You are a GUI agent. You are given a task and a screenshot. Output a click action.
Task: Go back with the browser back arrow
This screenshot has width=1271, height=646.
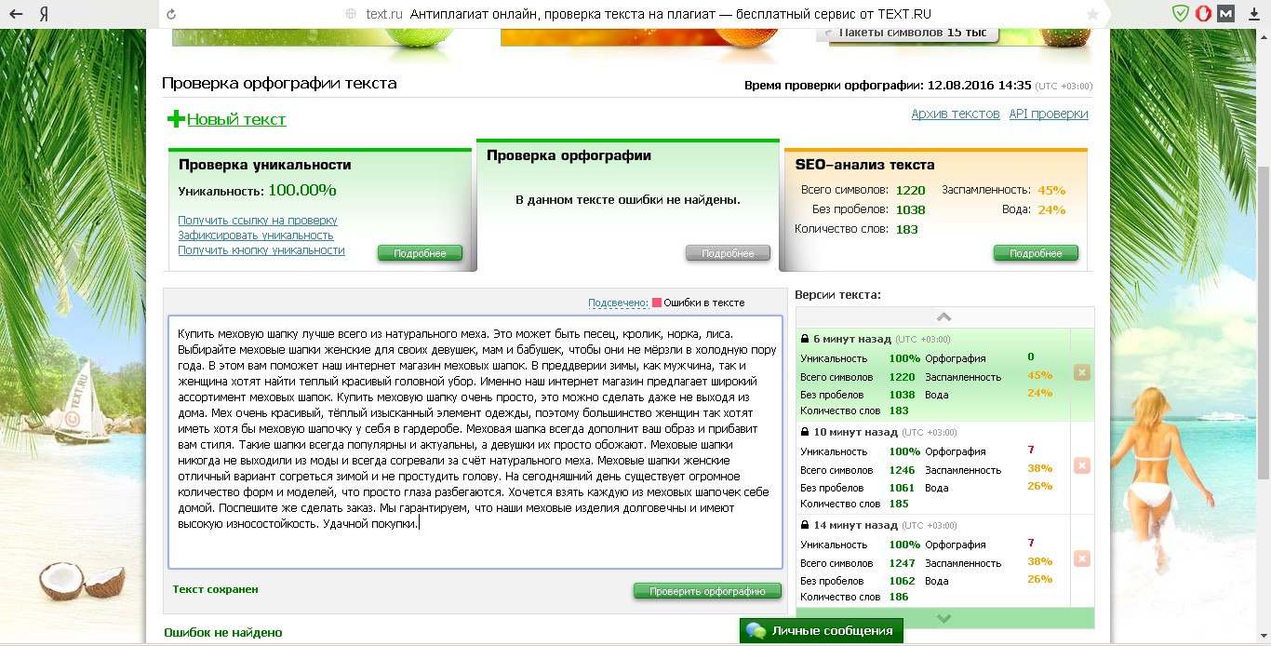pos(17,14)
